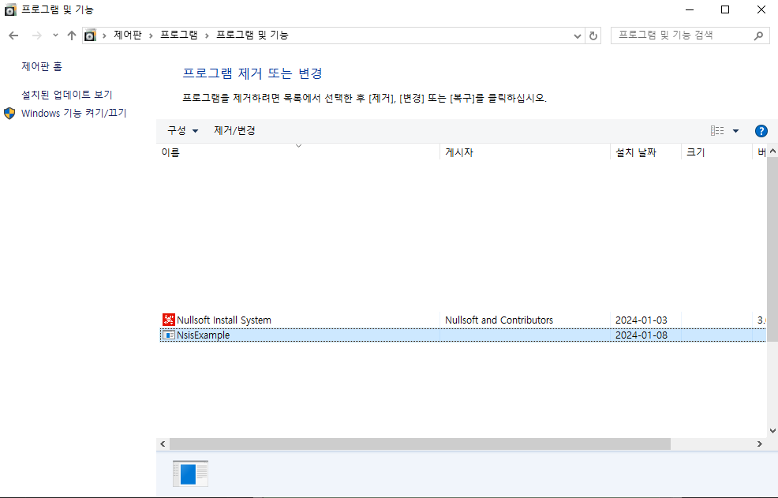Screen dimensions: 778x498
Task: Click 제거/변경 toolbar button
Action: 234,130
